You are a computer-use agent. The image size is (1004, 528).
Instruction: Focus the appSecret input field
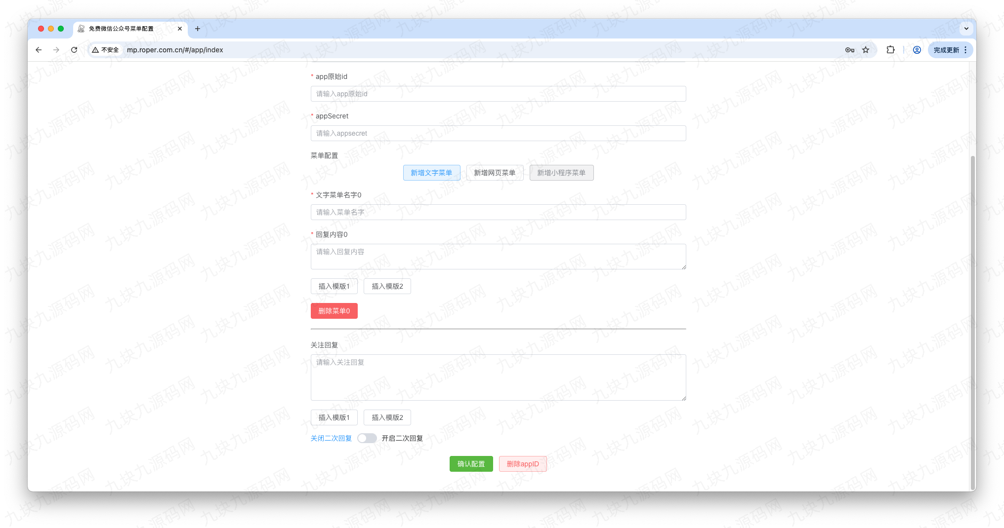(498, 133)
